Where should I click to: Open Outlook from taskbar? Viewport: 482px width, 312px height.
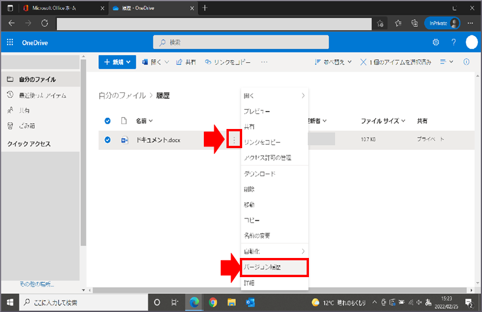point(250,303)
